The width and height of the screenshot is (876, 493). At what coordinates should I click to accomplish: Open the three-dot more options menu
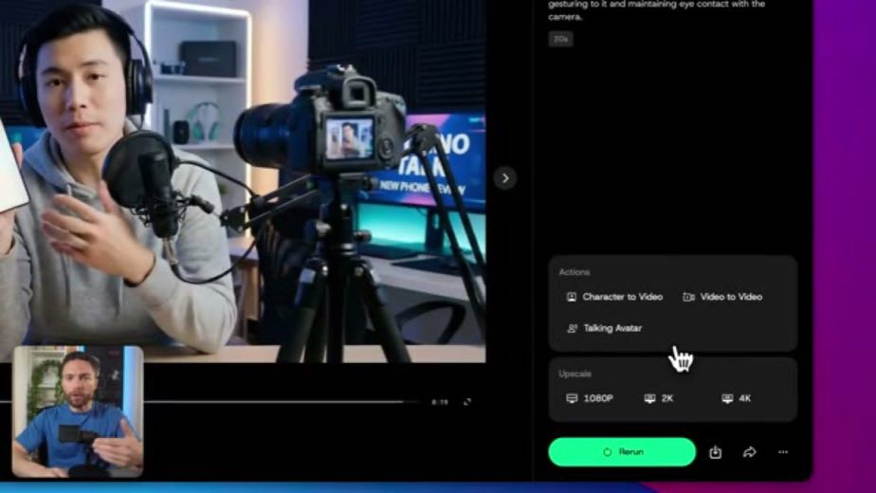coord(783,451)
